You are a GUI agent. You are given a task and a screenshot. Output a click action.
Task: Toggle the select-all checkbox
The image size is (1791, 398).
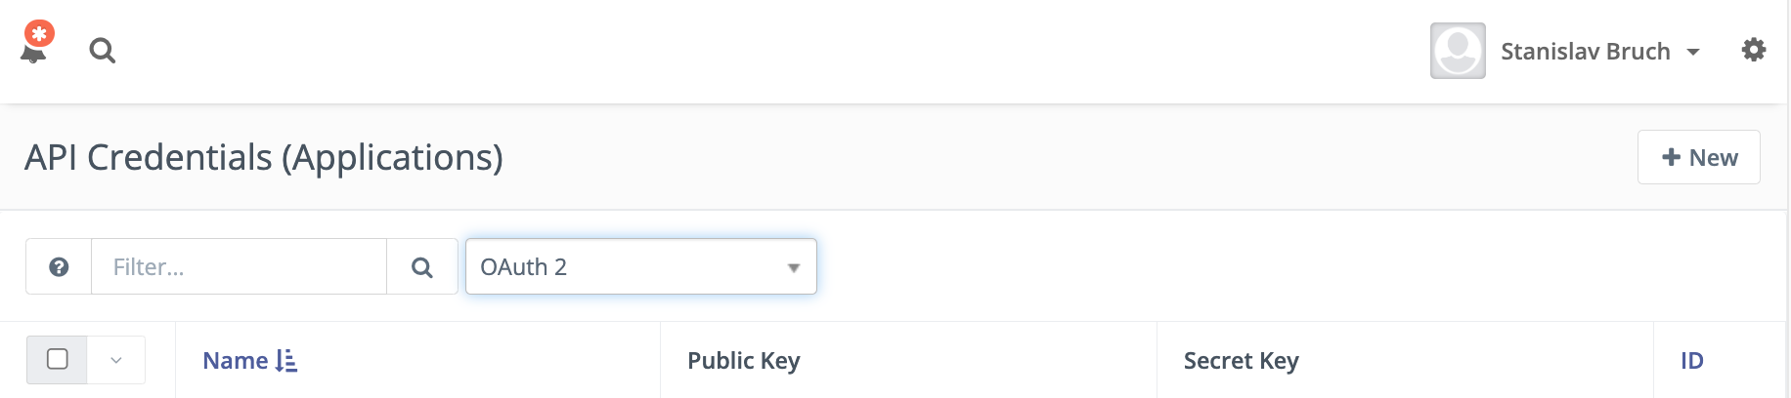[58, 359]
